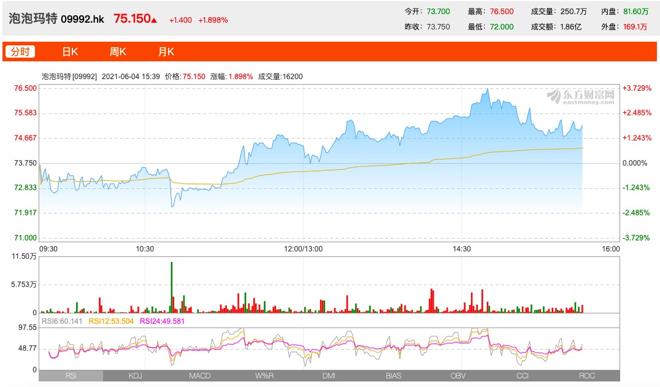Click the 12:00/13:00 time axis label
The height and width of the screenshot is (387, 660).
click(x=303, y=249)
